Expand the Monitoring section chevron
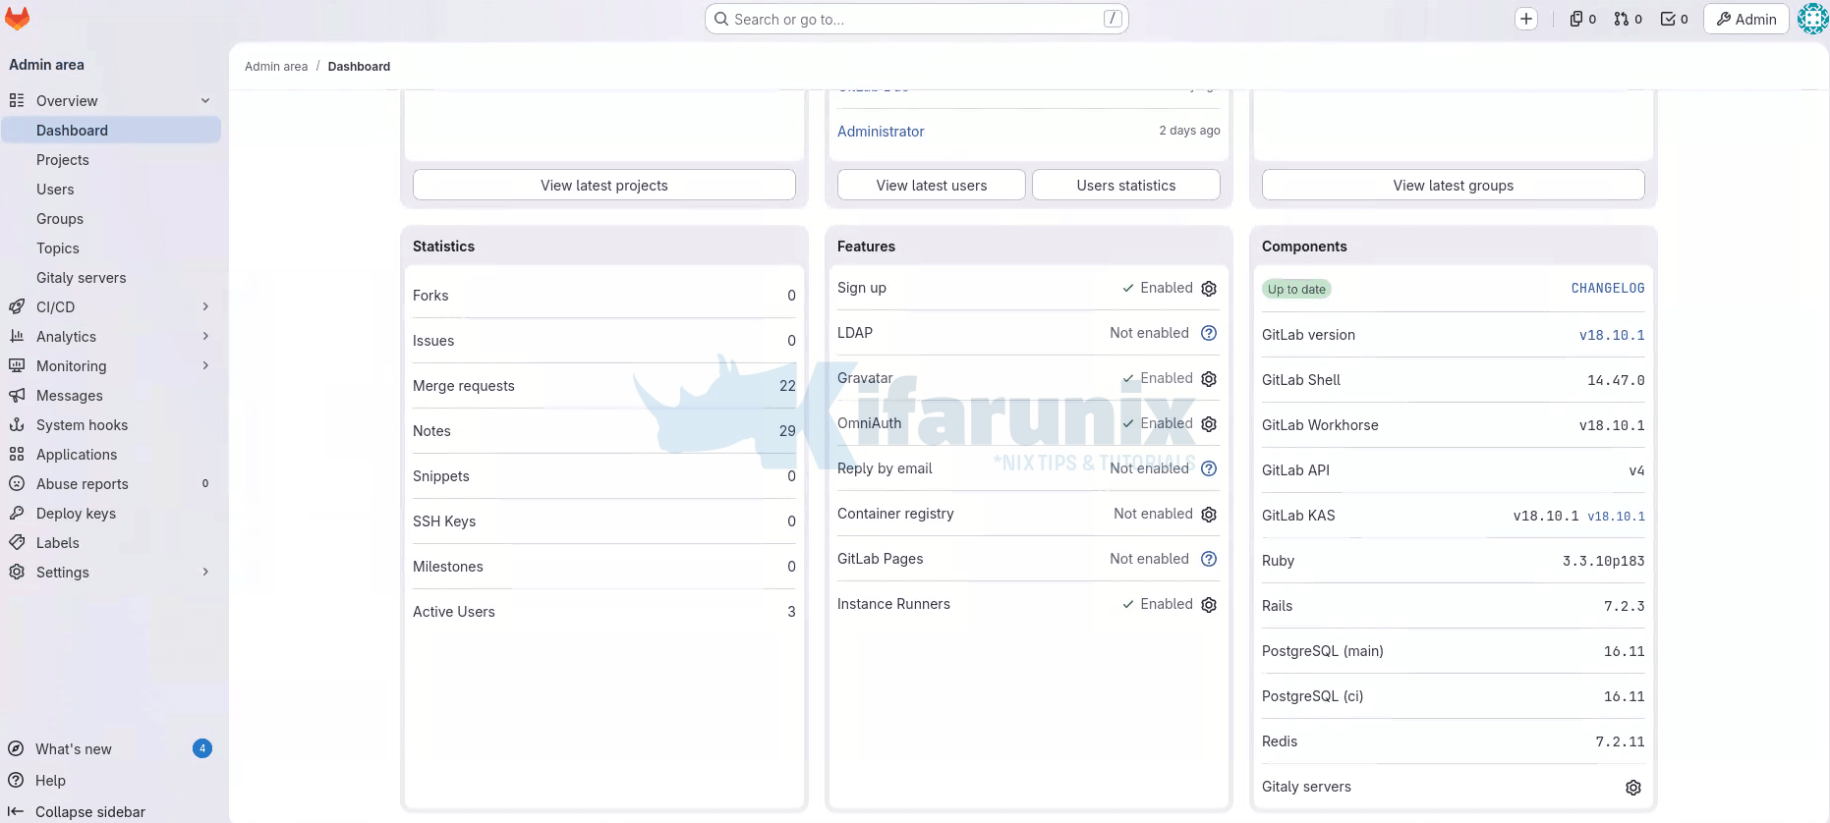 pyautogui.click(x=205, y=365)
